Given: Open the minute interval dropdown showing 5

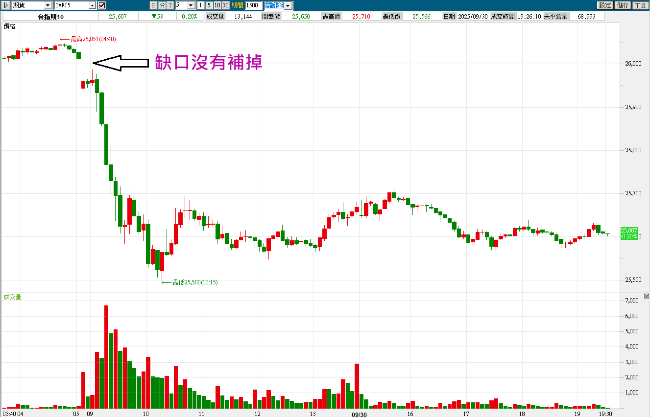Looking at the screenshot, I should [x=191, y=5].
